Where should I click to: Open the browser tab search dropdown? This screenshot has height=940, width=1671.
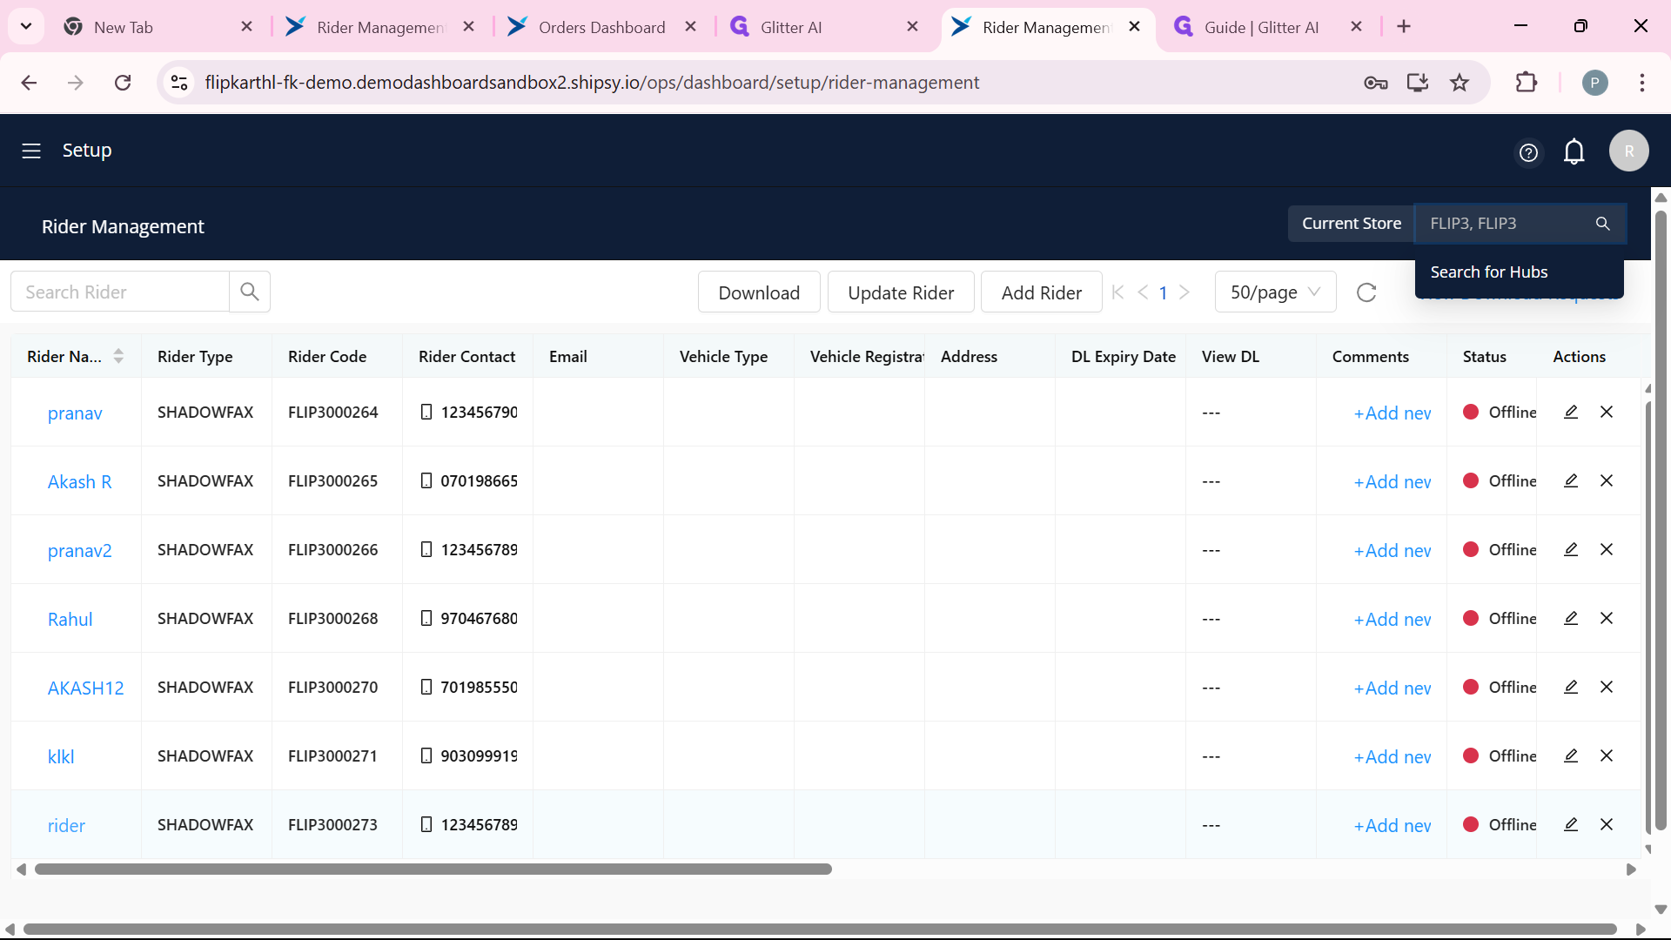(26, 26)
